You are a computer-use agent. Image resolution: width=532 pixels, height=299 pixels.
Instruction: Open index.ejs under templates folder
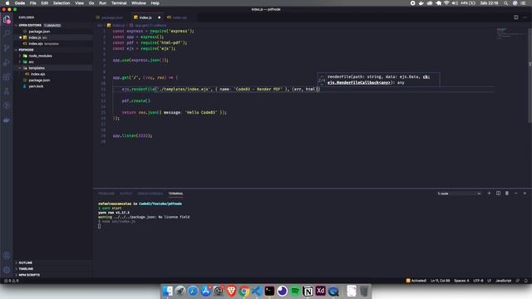click(x=37, y=74)
